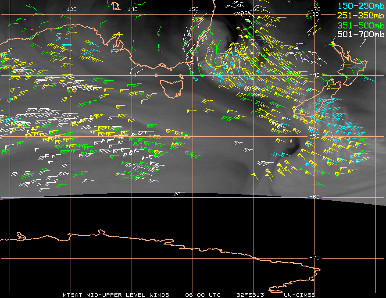This screenshot has width=386, height=298.
Task: Click the cyan 150-250mb legend label
Action: pos(361,6)
